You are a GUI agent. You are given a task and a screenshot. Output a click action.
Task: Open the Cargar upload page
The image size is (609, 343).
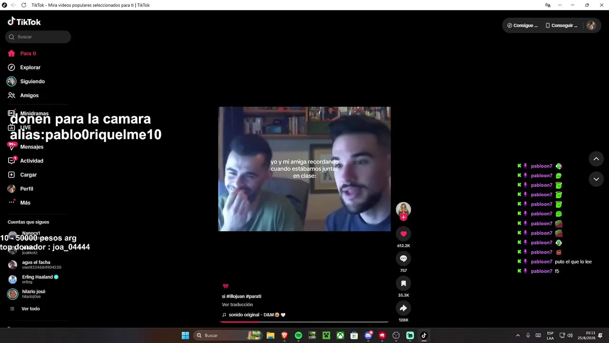click(x=22, y=175)
